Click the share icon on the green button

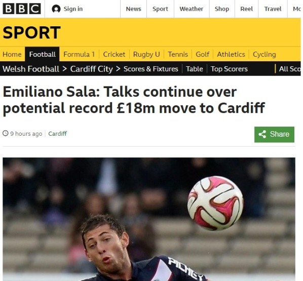[x=262, y=134]
